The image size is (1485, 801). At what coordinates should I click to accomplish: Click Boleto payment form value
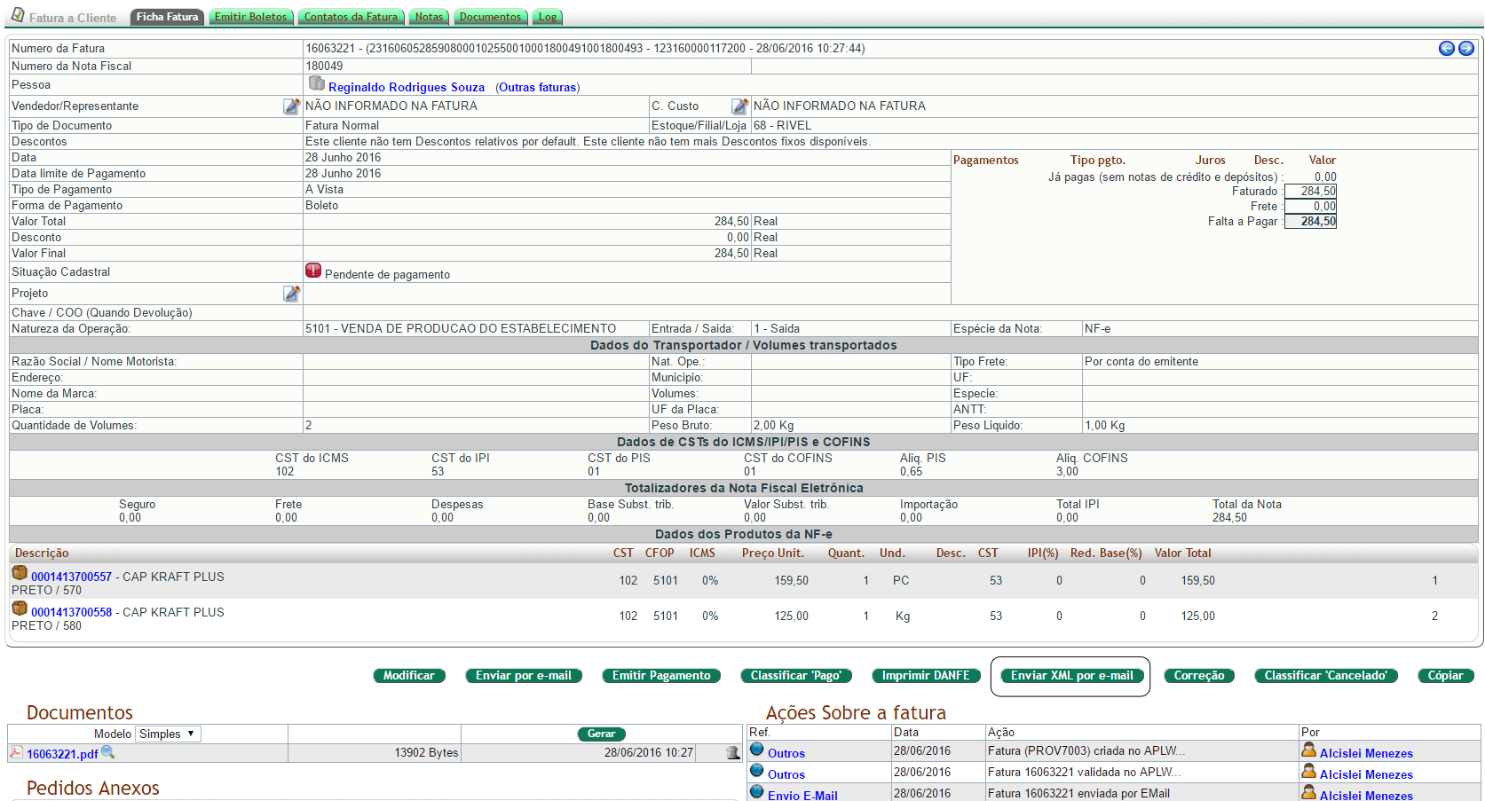pos(321,205)
